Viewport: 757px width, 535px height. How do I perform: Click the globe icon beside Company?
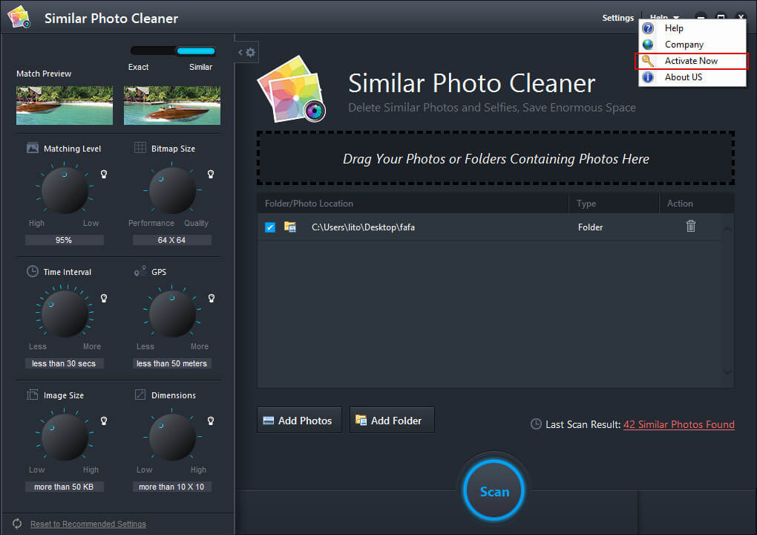click(x=648, y=45)
